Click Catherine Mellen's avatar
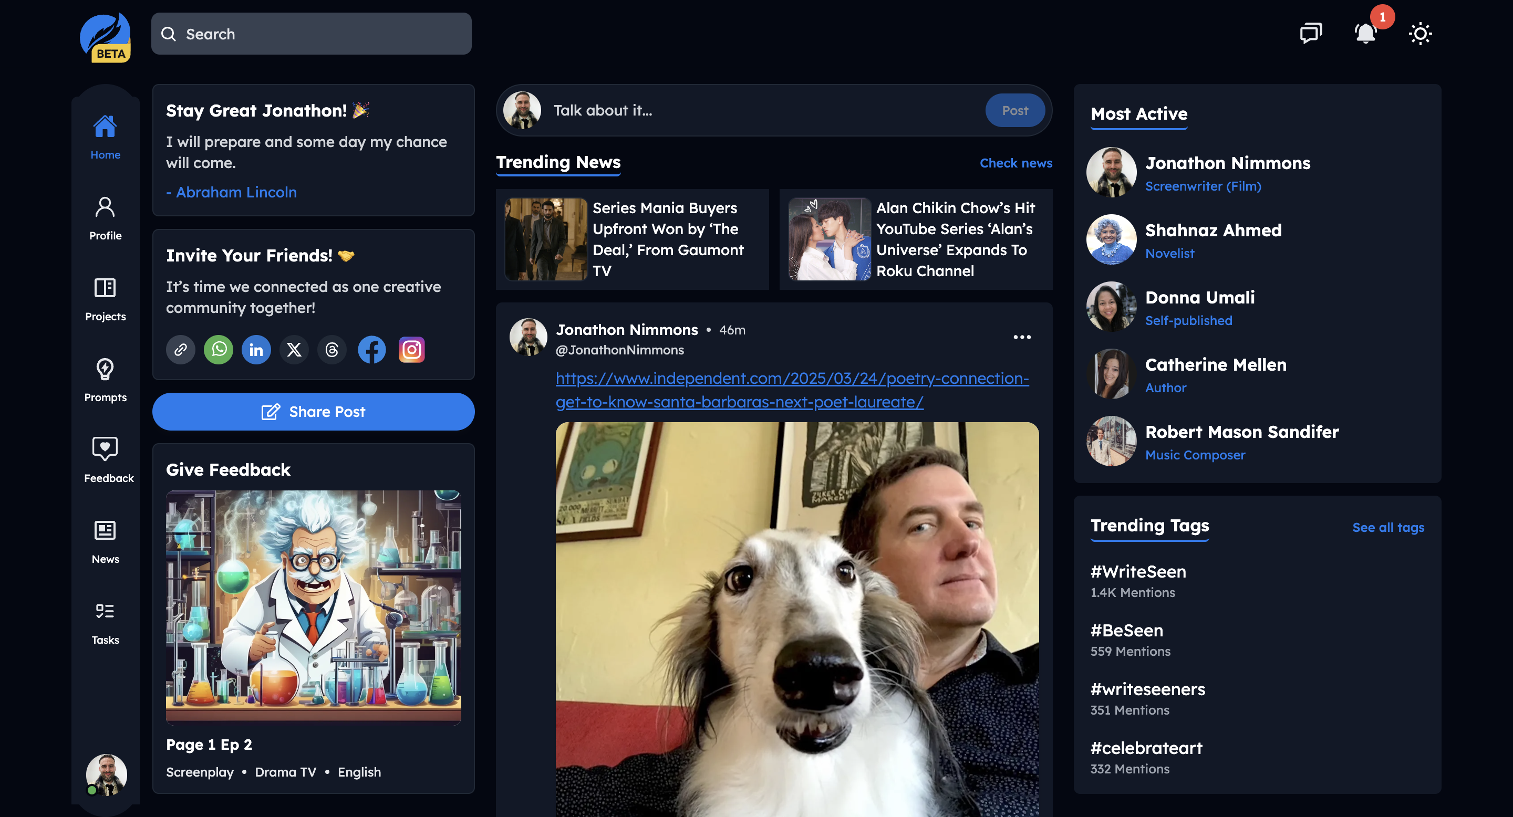This screenshot has height=817, width=1513. [1111, 374]
